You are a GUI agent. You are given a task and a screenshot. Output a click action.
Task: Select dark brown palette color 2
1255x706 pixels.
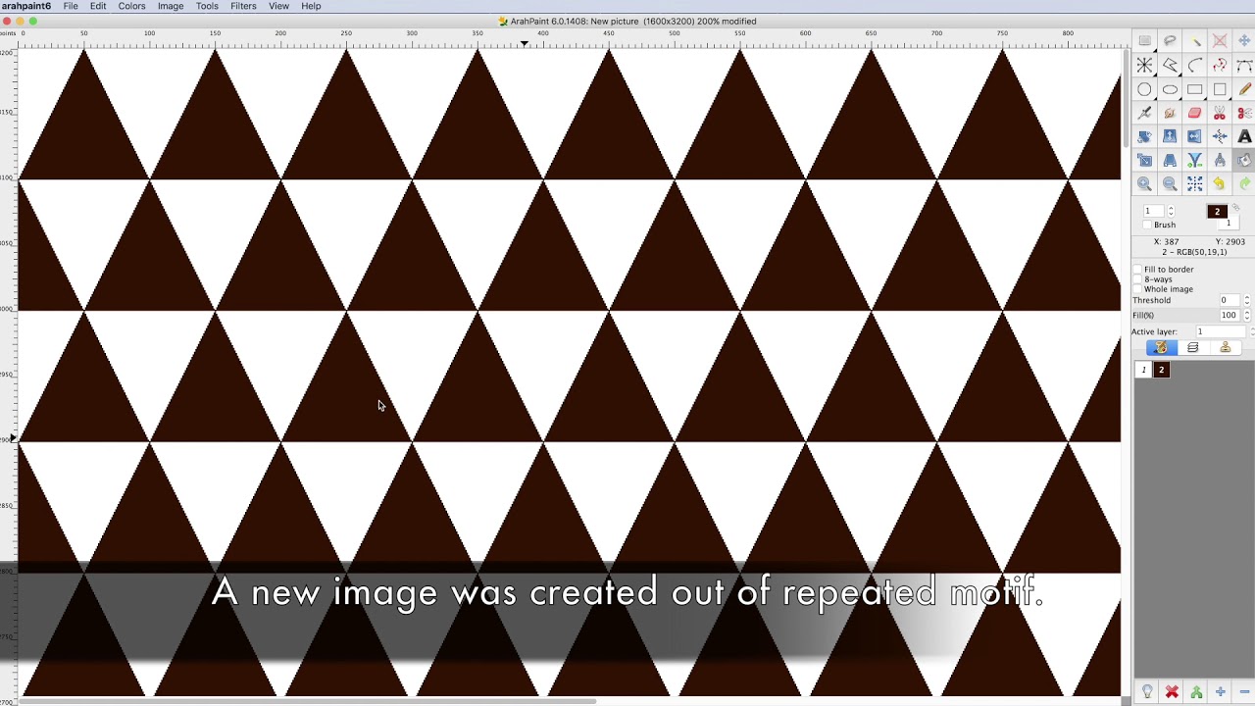point(1161,370)
